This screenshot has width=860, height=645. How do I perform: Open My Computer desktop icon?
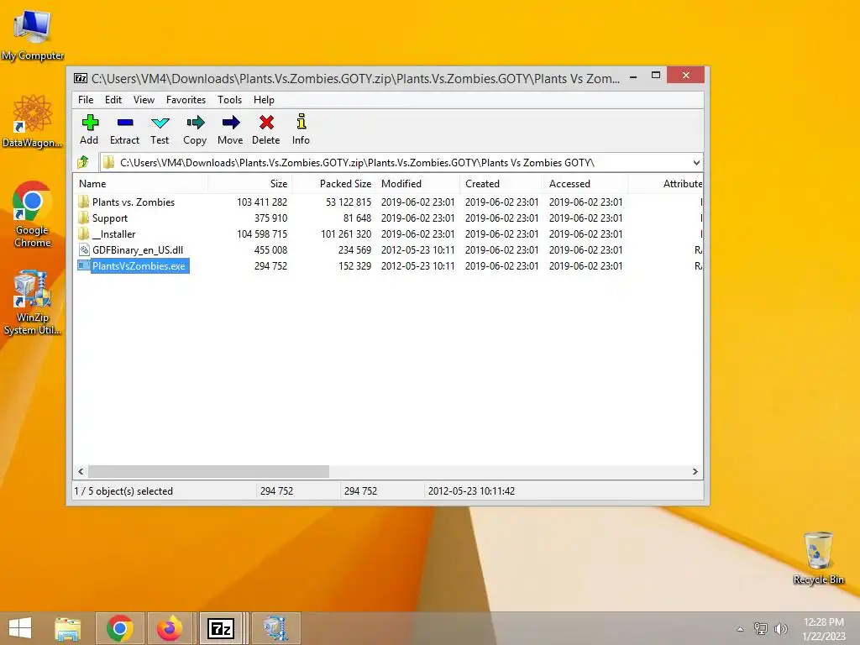click(33, 35)
